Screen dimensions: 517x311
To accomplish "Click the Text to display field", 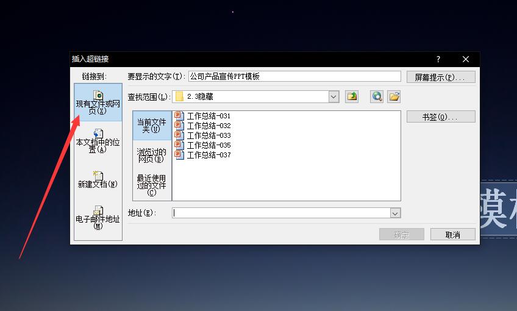I will point(294,76).
